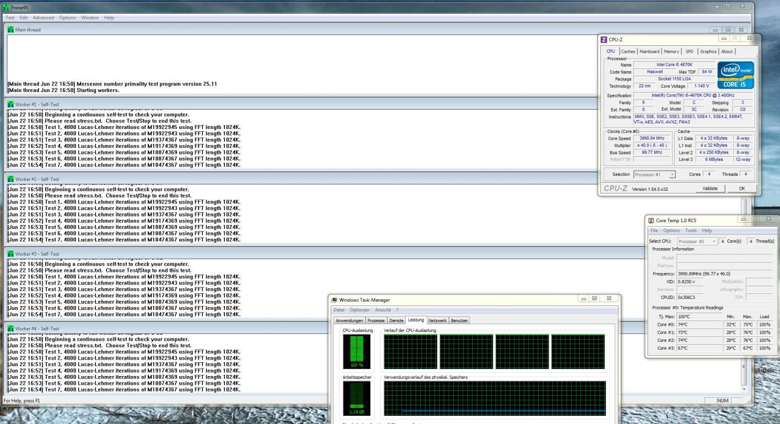Click the Core Speed value "3990.84 MHz"
780x424 pixels.
pos(652,138)
